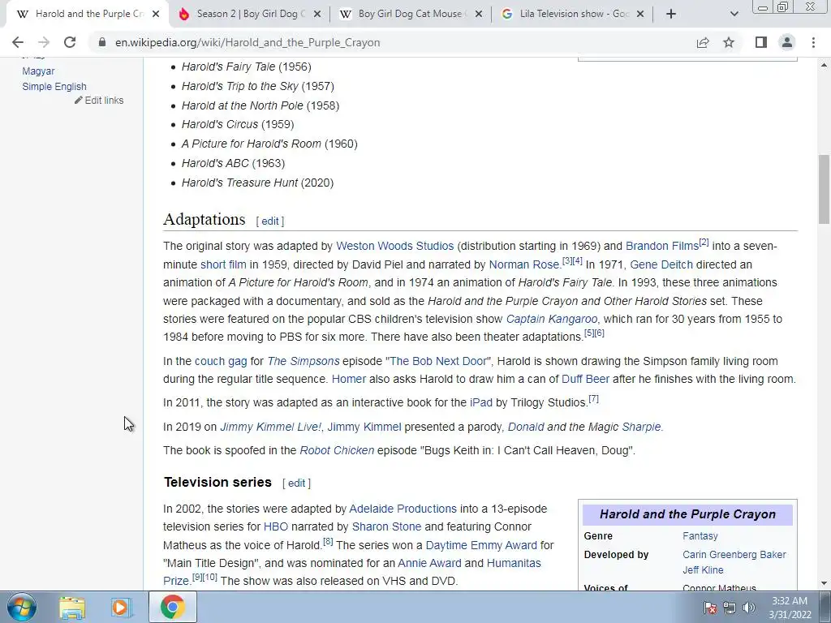This screenshot has height=623, width=831.
Task: Open the Donald link in parody title
Action: point(526,427)
